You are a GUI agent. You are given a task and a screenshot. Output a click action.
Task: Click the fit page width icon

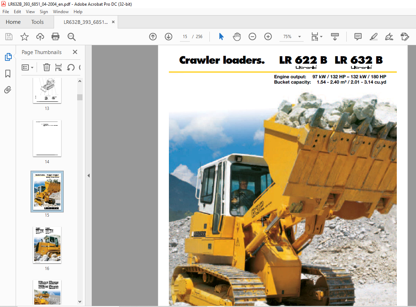[x=315, y=37]
